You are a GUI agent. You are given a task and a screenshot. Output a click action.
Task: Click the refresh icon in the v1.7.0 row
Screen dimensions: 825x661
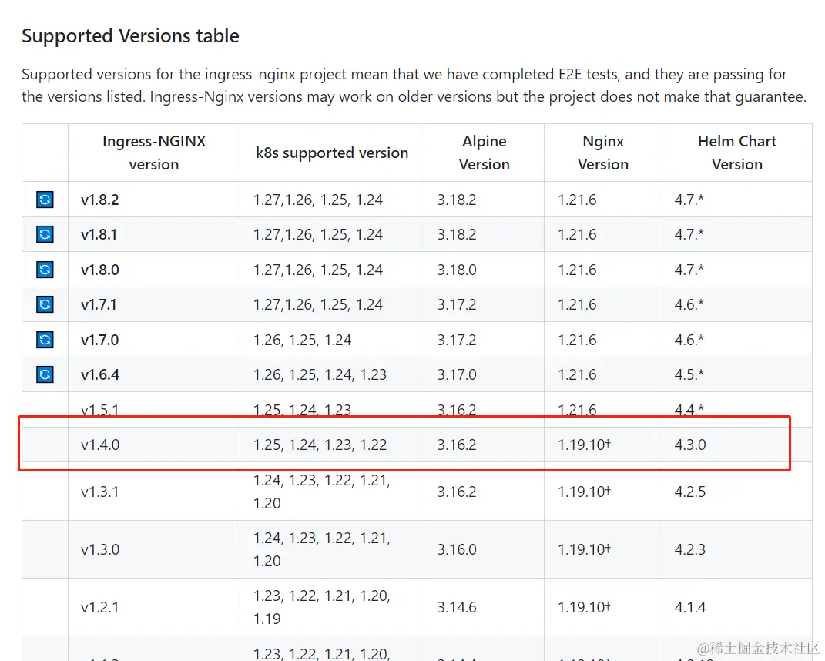click(45, 340)
